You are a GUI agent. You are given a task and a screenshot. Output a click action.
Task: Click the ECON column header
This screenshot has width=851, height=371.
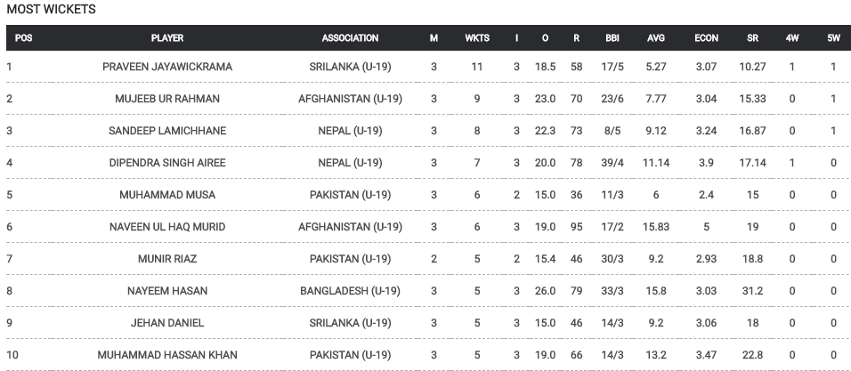(x=706, y=38)
